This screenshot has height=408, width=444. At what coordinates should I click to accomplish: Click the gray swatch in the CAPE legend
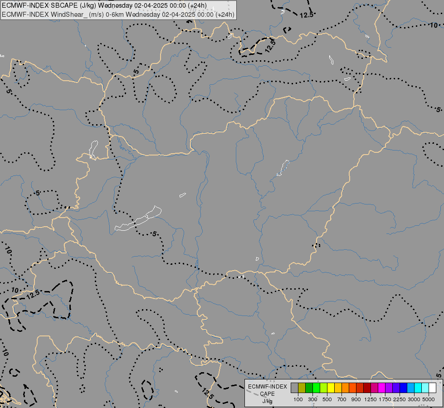[294, 388]
